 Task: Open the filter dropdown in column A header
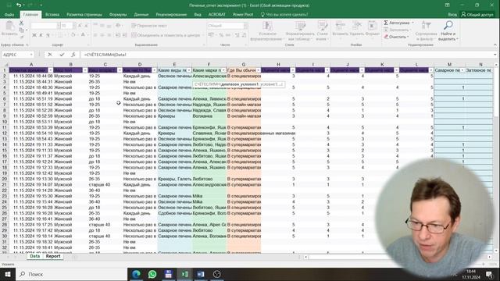click(50, 70)
